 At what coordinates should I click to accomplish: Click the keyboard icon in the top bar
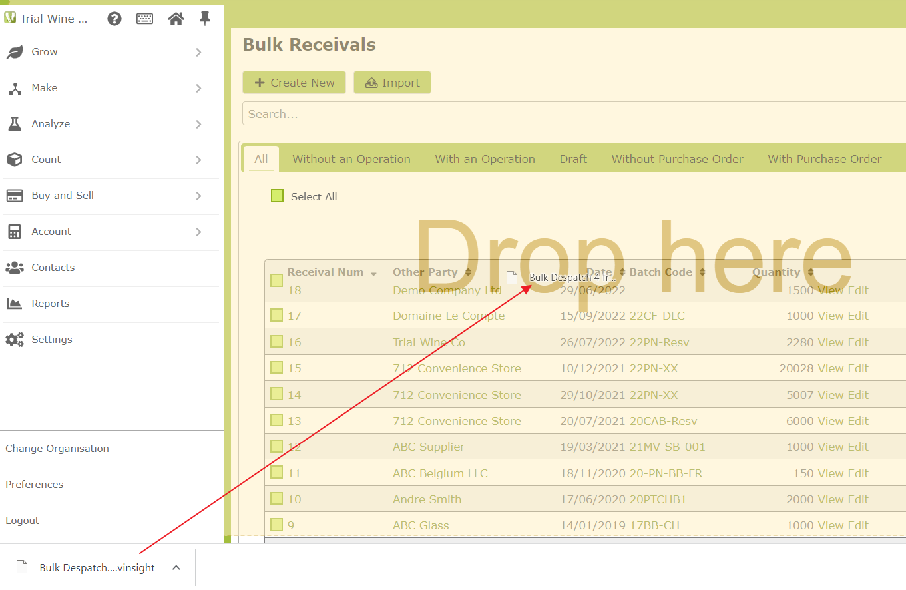144,19
